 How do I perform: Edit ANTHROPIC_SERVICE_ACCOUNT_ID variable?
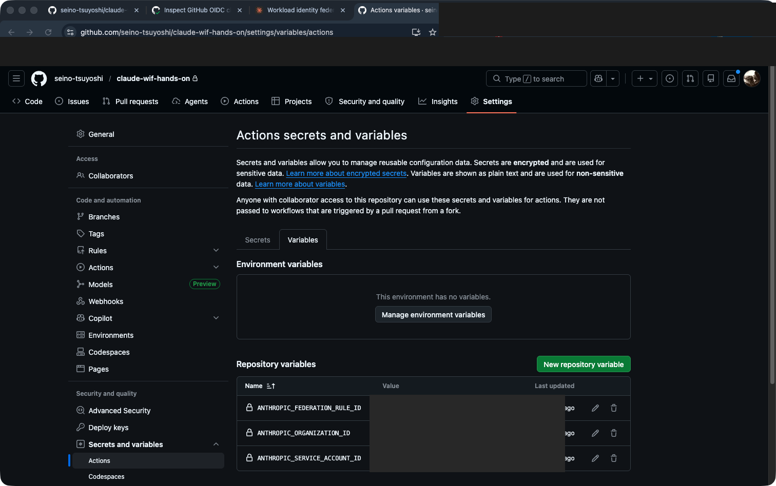595,458
